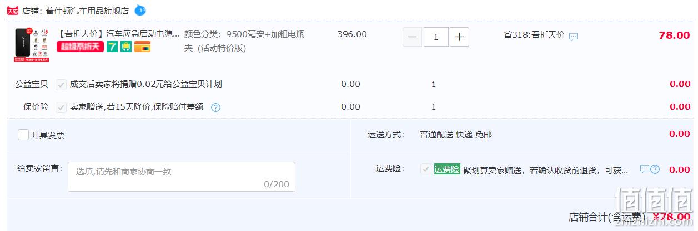
Task: Click the help question mark beside 运费险
Action: (x=655, y=169)
